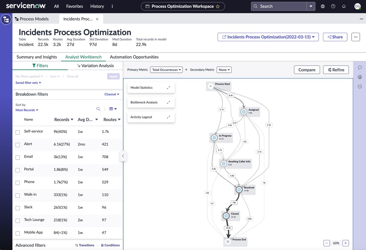The width and height of the screenshot is (366, 250).
Task: Open the process hierarchy sidebar icon
Action: [6, 20]
